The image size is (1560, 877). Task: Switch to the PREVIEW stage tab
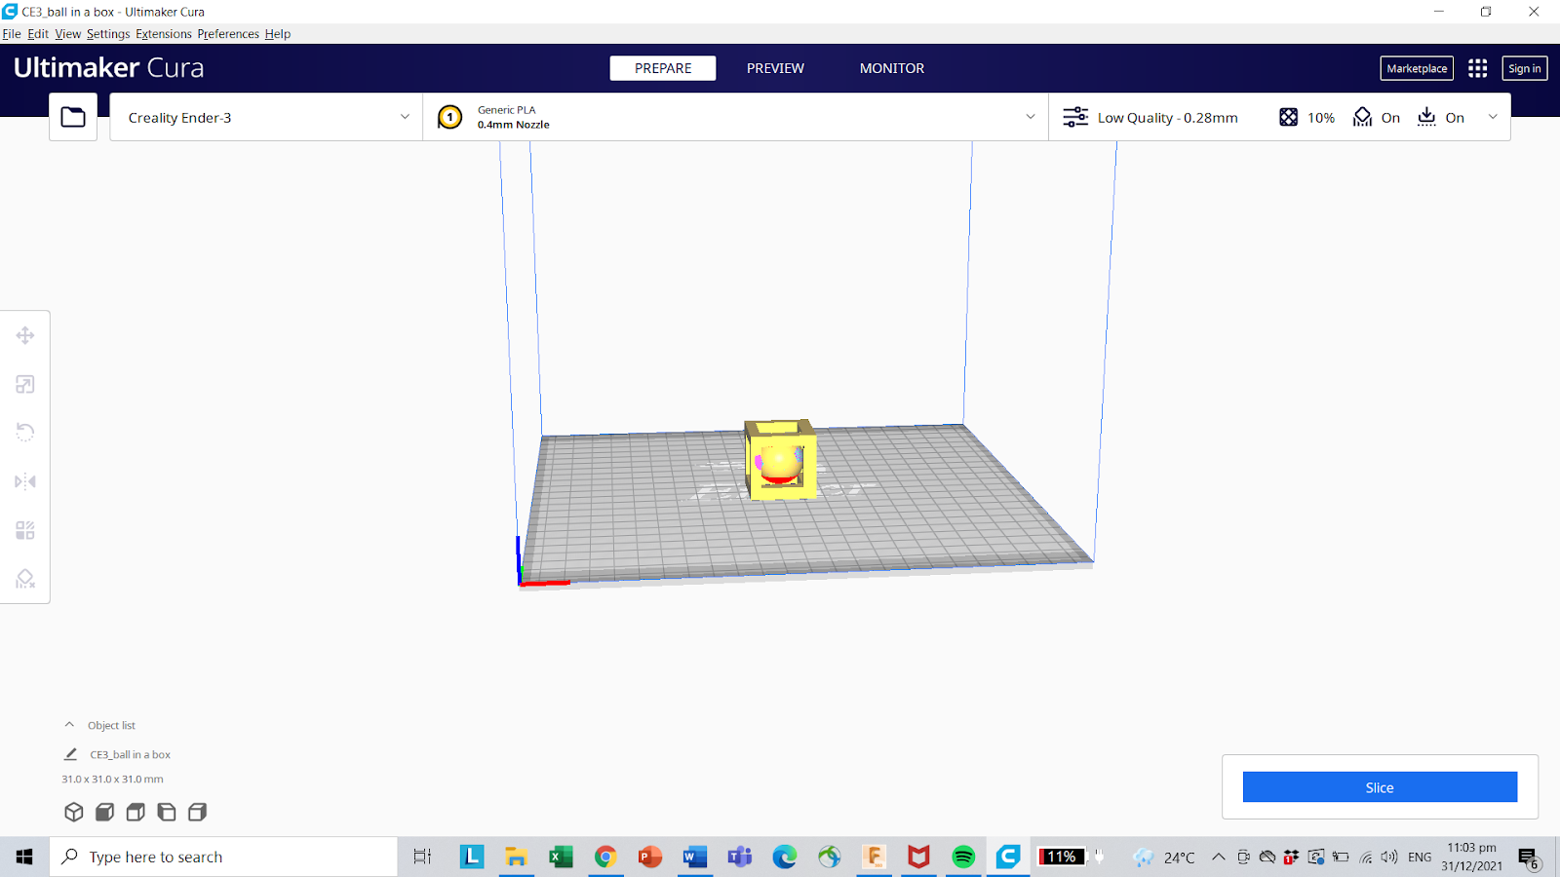775,68
